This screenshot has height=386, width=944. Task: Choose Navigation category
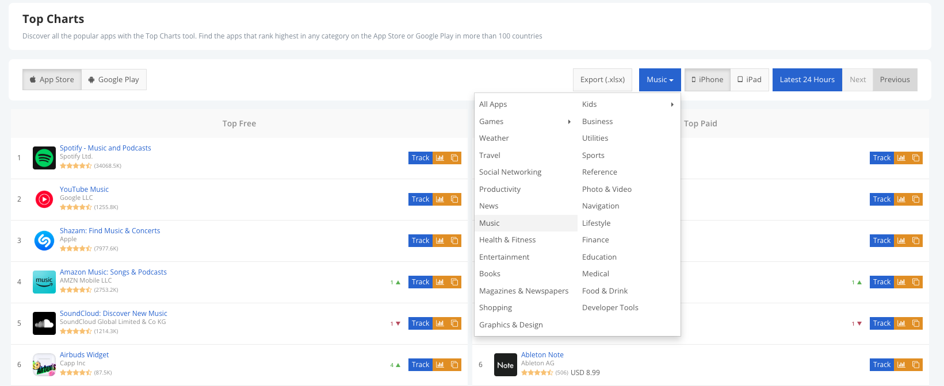click(x=629, y=206)
